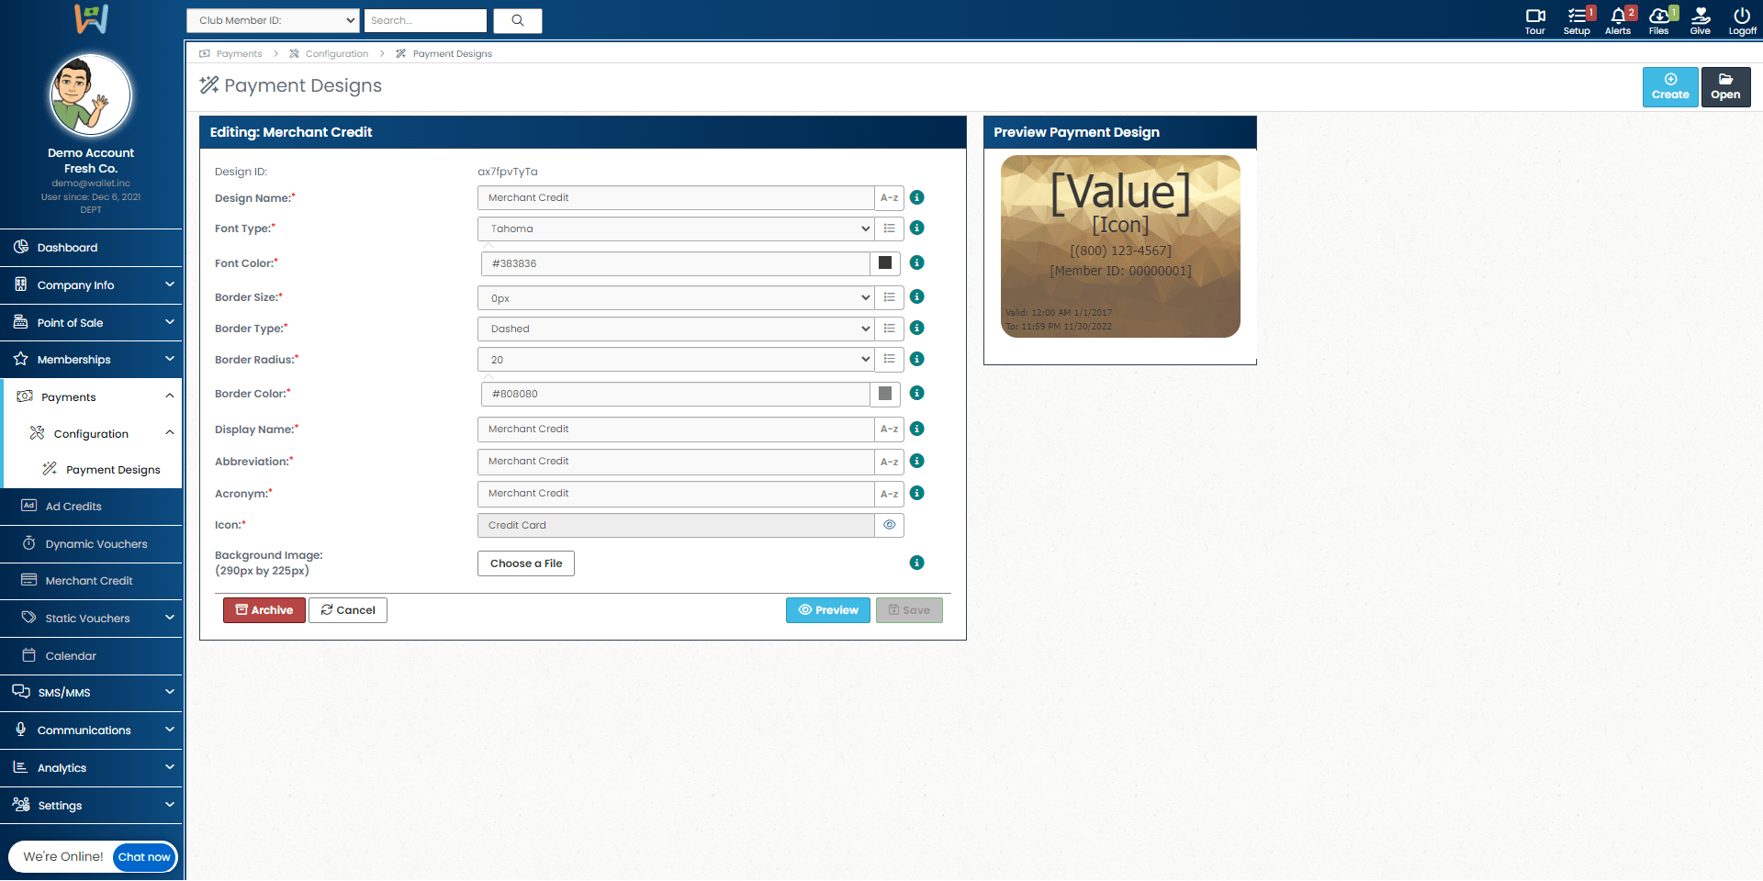Toggle the eye icon in Icon field
This screenshot has height=881, width=1763.
889,525
